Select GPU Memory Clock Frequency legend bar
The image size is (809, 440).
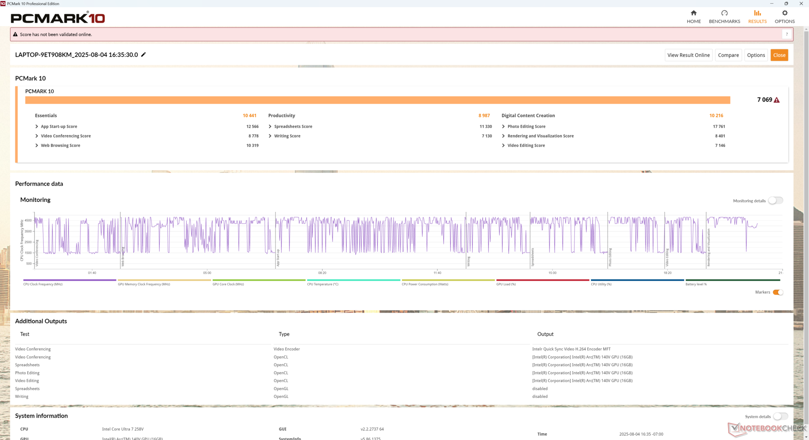[x=164, y=280]
